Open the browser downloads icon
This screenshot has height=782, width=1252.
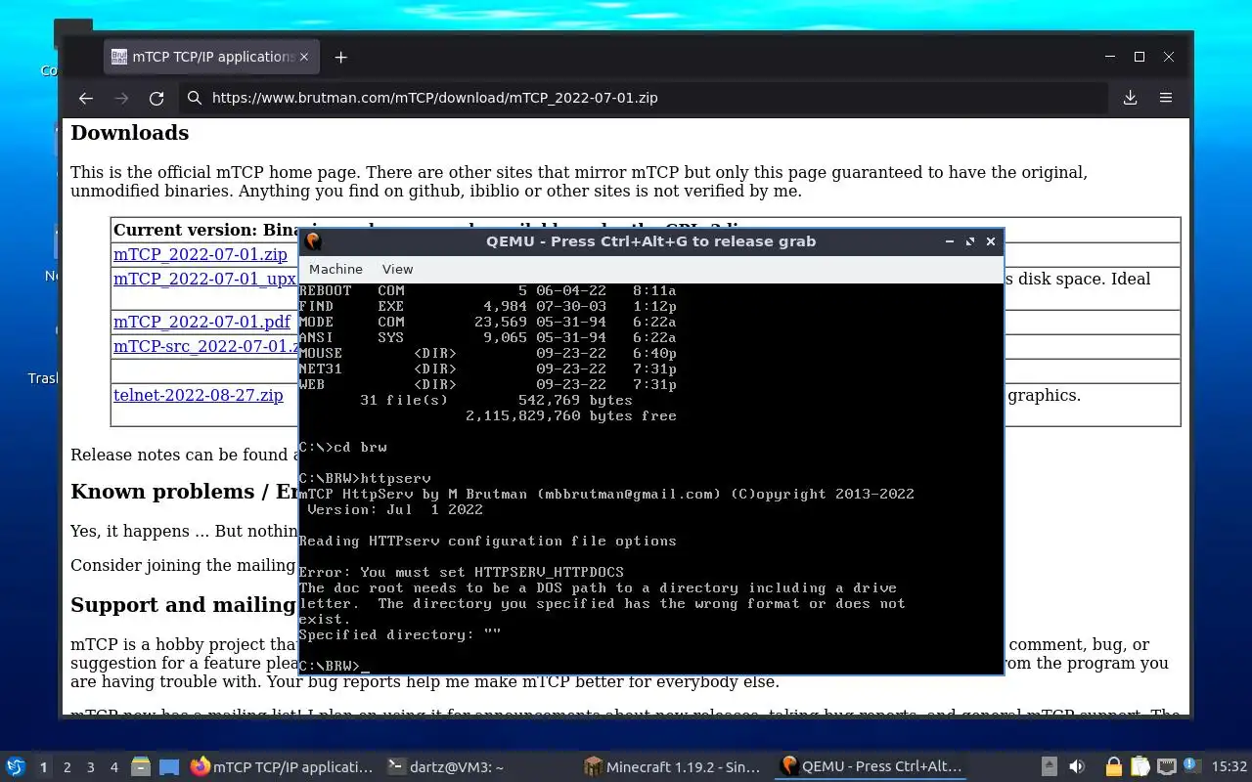(1130, 98)
